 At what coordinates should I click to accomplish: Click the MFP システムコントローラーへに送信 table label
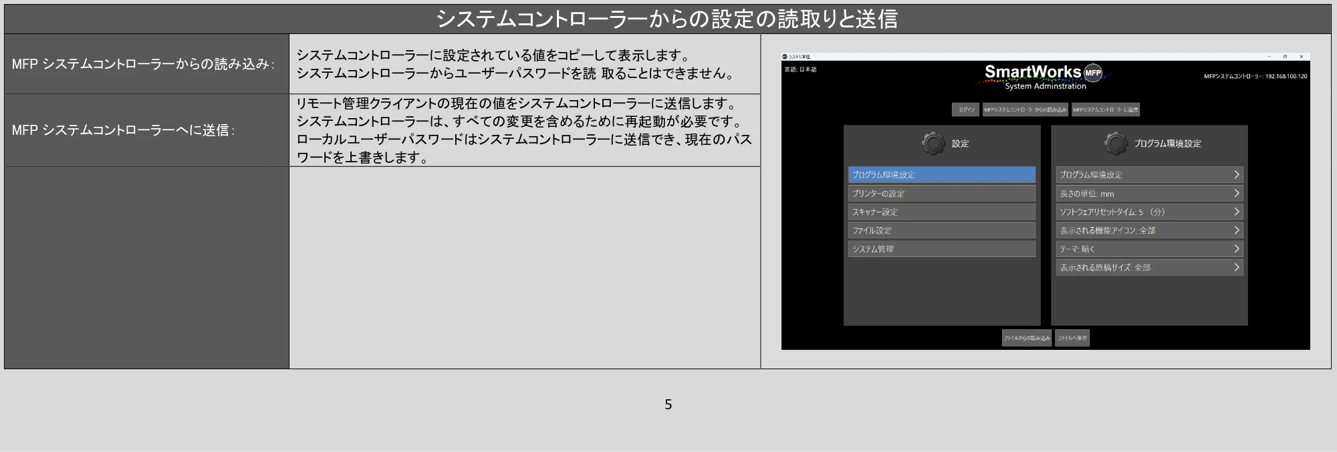[x=123, y=130]
